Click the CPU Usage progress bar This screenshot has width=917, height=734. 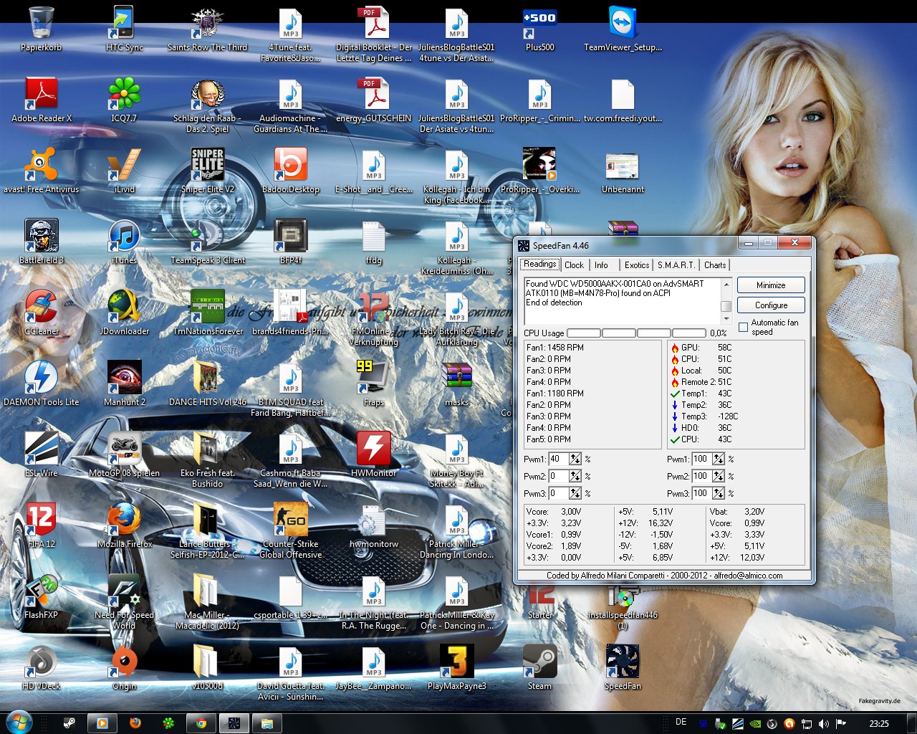coord(636,333)
